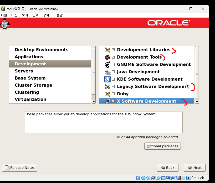Go Back to previous step
Screen dimensions: 215x183
point(167,168)
